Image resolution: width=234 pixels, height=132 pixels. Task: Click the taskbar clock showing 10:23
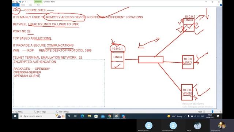coord(210,116)
